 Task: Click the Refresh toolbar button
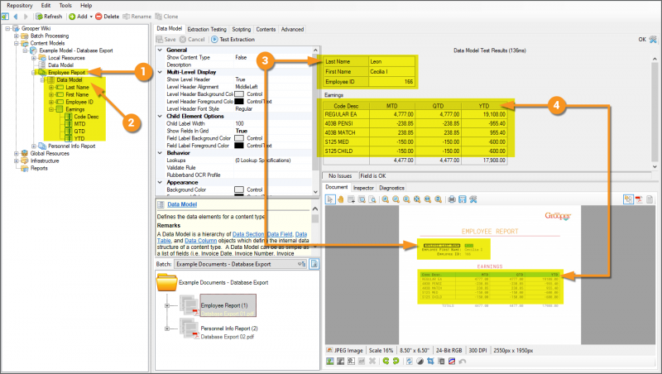pyautogui.click(x=47, y=16)
